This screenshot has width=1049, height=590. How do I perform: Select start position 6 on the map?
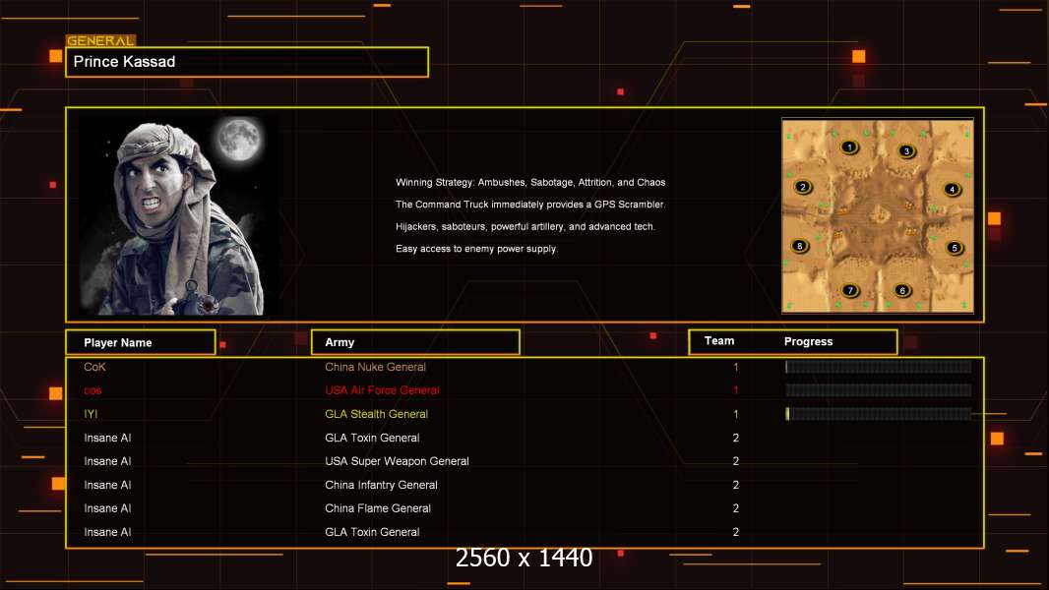[x=902, y=290]
